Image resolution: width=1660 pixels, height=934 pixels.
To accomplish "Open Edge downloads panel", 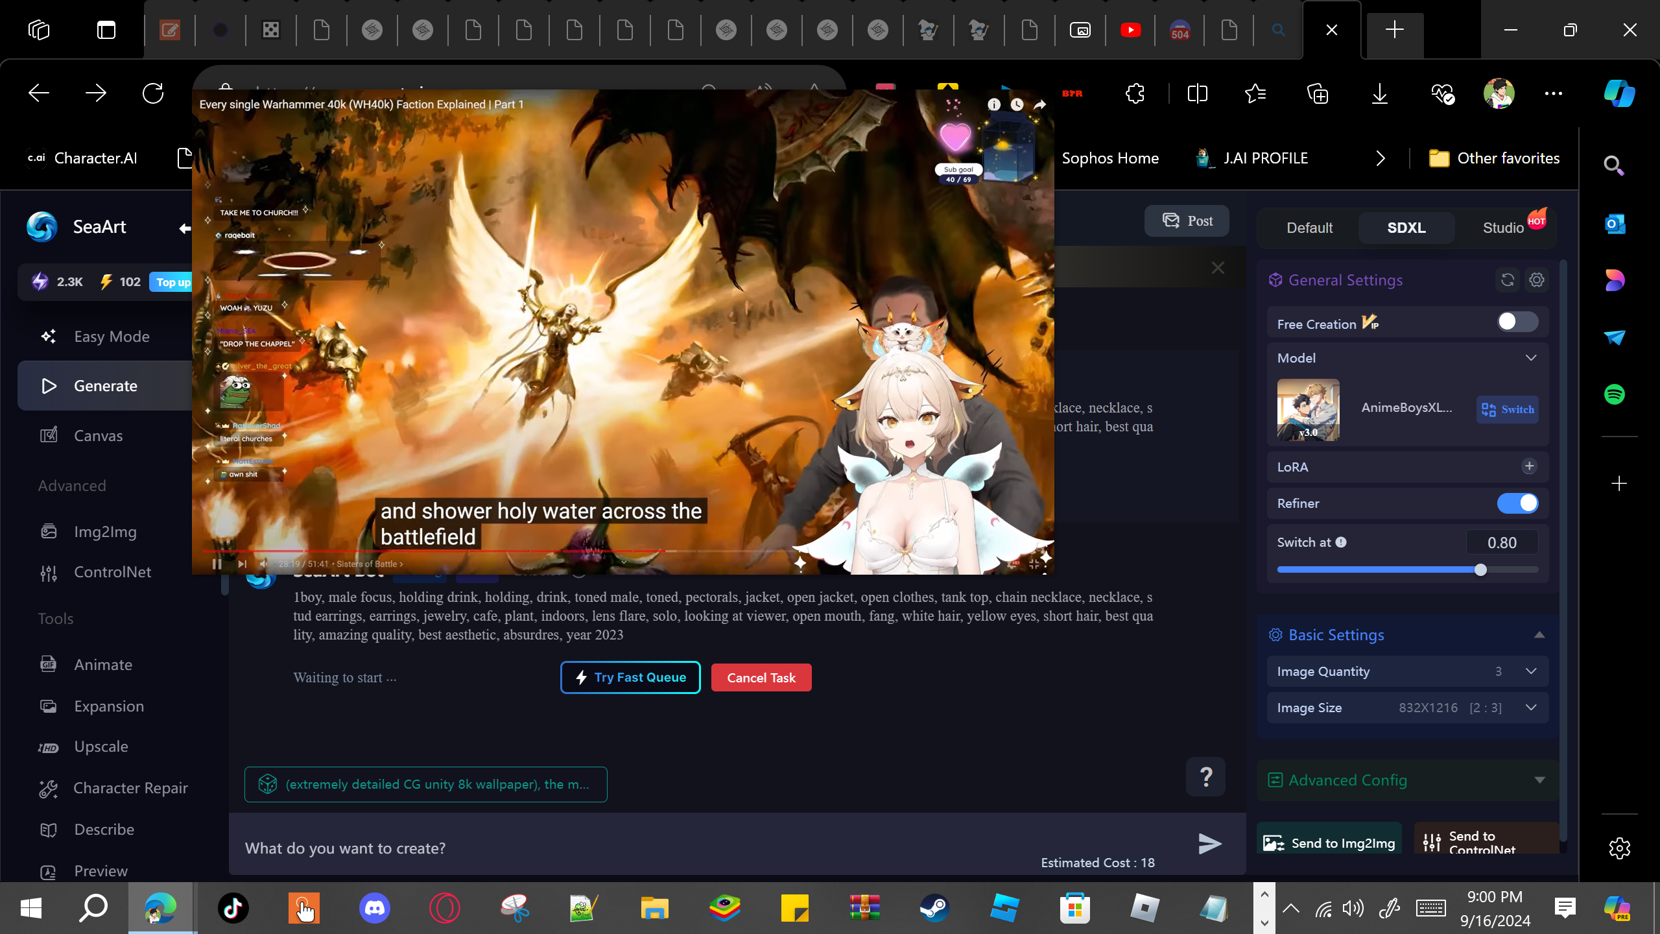I will click(1380, 94).
